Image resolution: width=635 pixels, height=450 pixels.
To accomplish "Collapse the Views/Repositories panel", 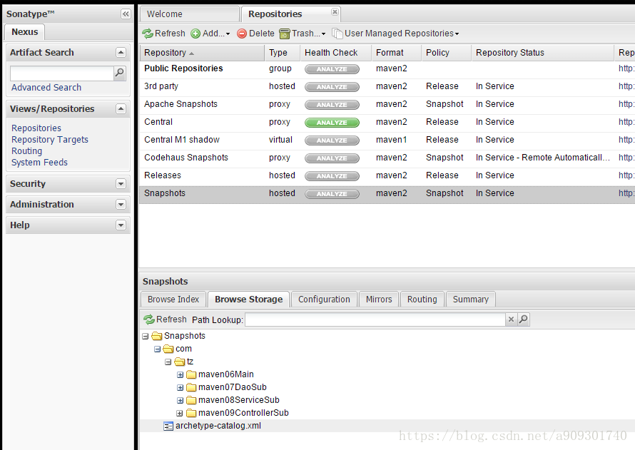I will [x=121, y=109].
